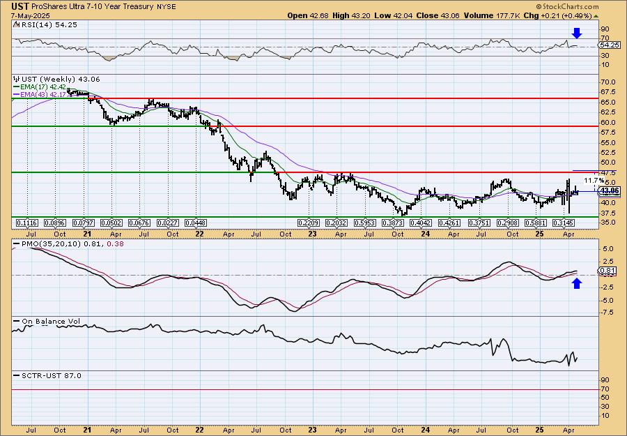Click the chart-type icon before RSI(14)
This screenshot has width=627, height=436.
tap(16, 24)
